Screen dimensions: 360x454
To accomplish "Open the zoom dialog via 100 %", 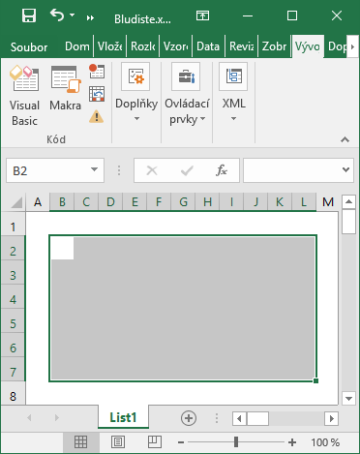I will pyautogui.click(x=325, y=442).
